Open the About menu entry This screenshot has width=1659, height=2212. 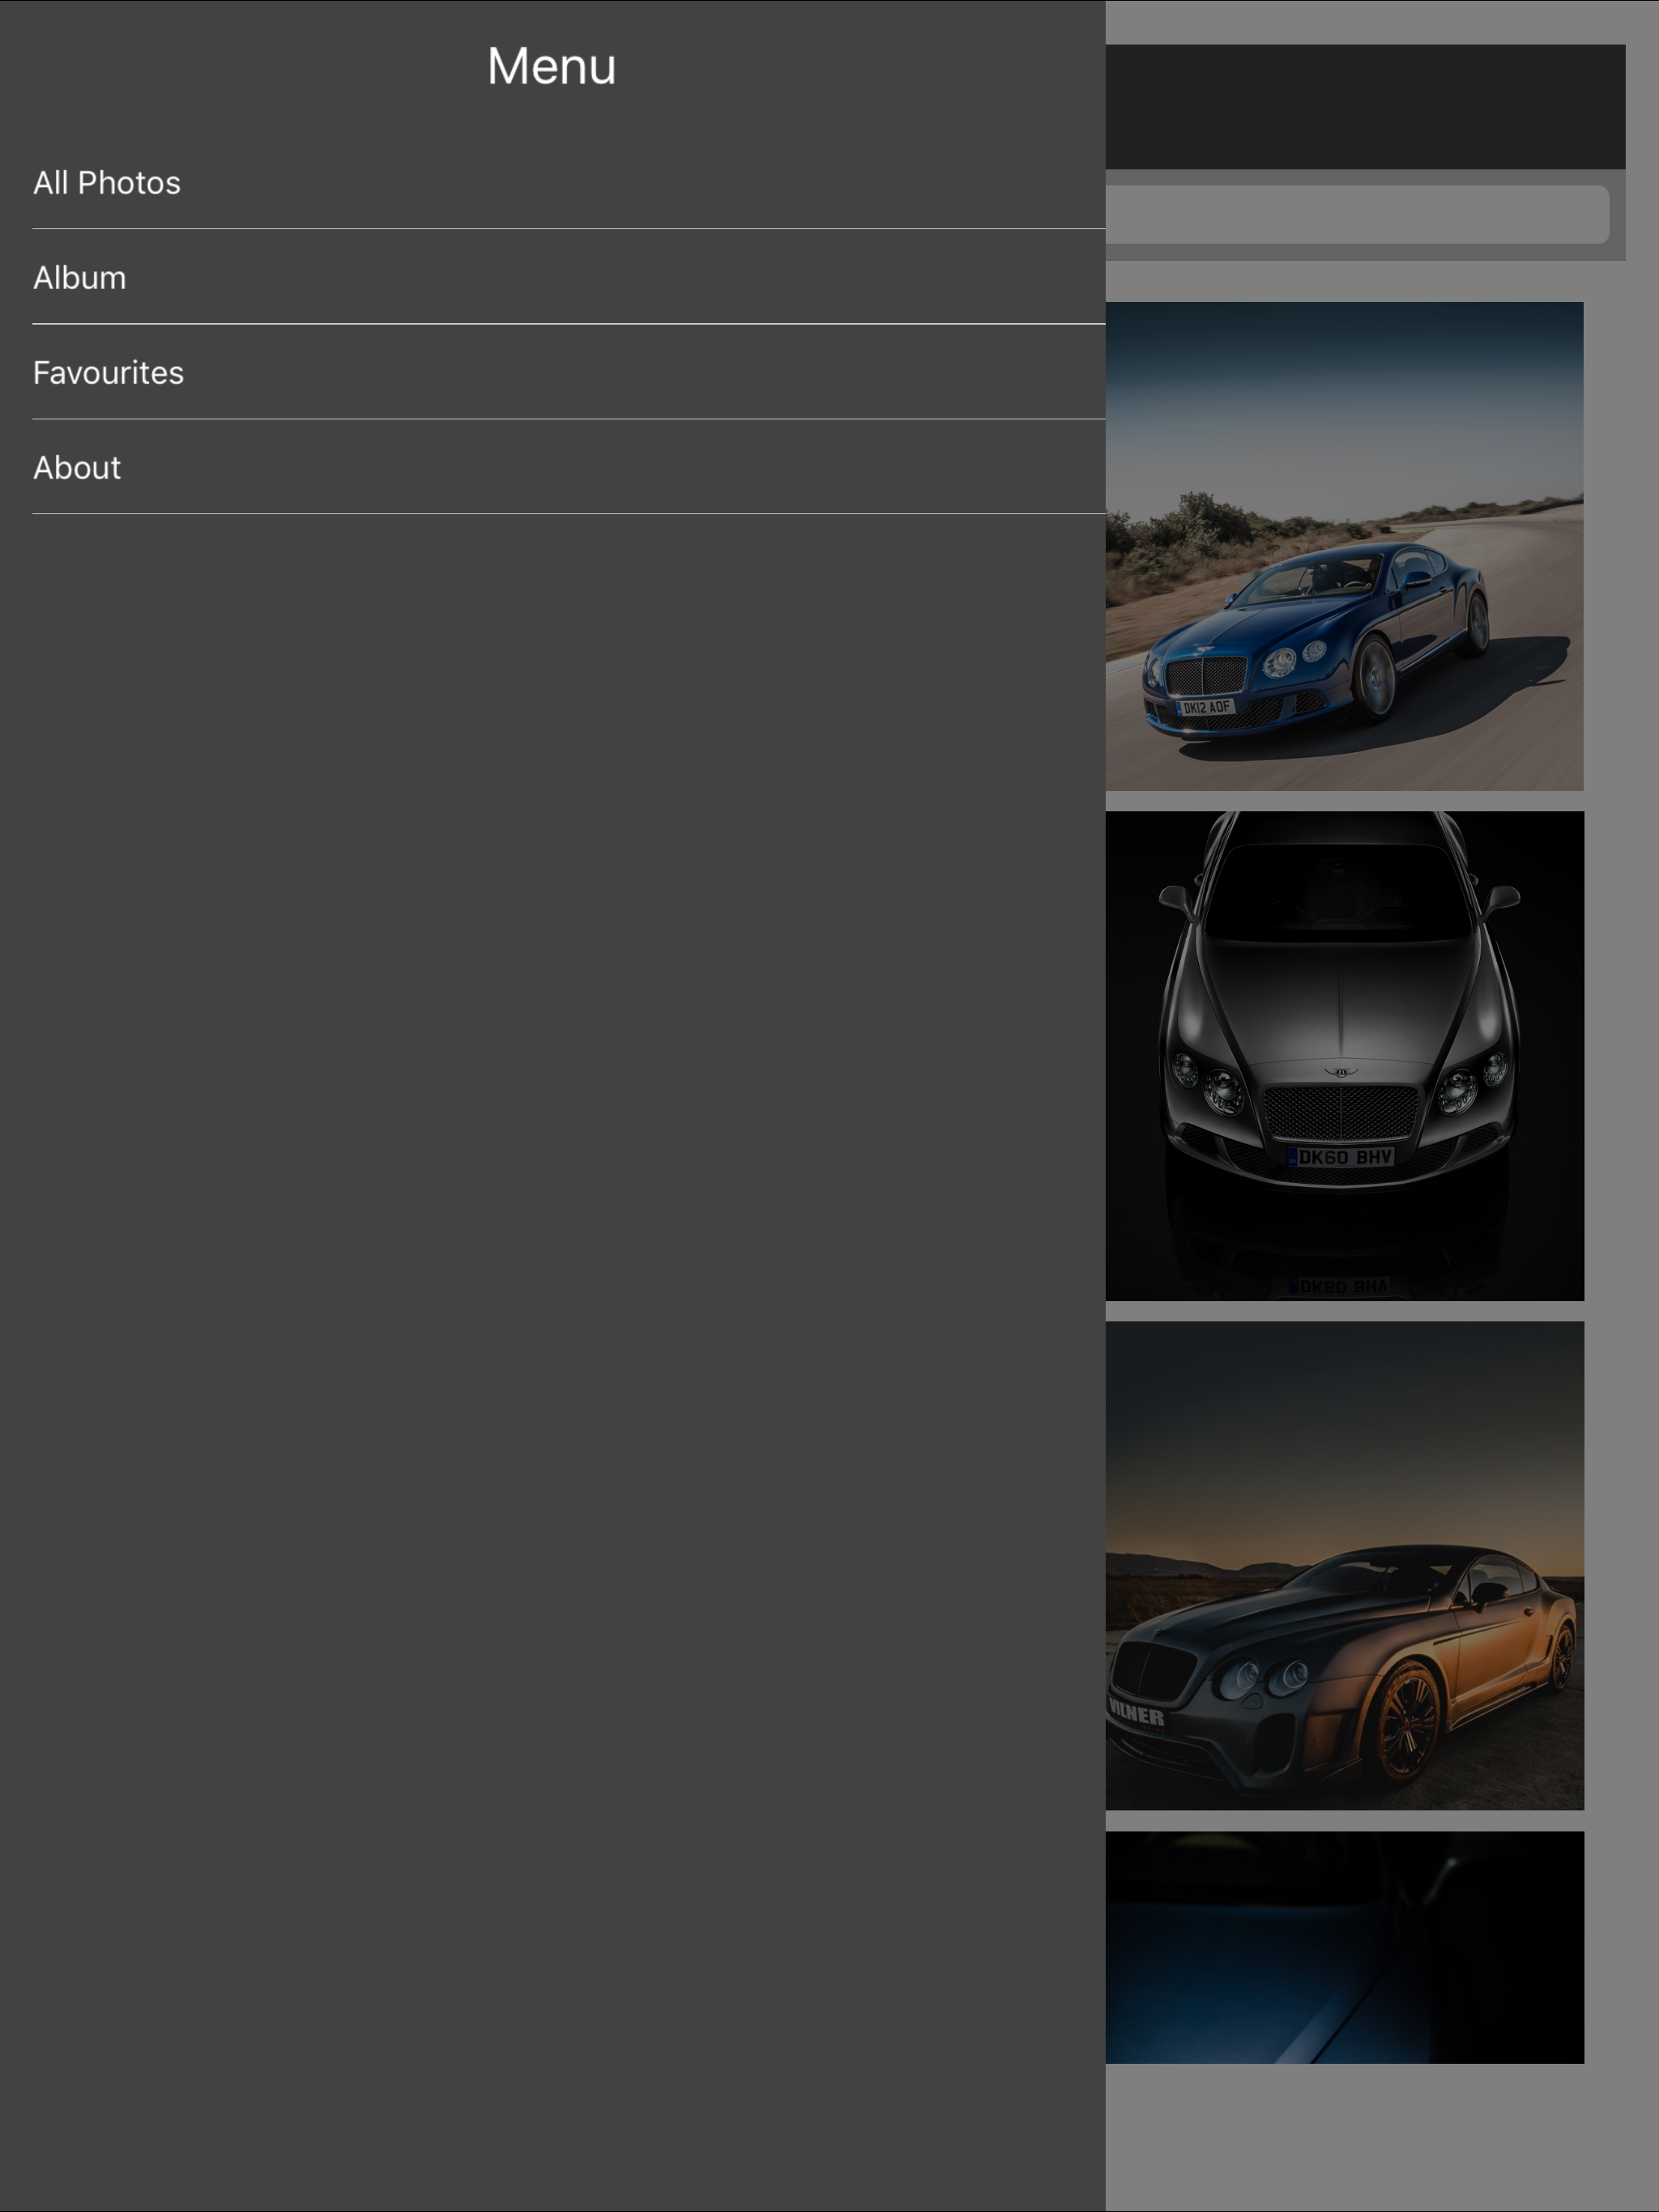tap(552, 467)
